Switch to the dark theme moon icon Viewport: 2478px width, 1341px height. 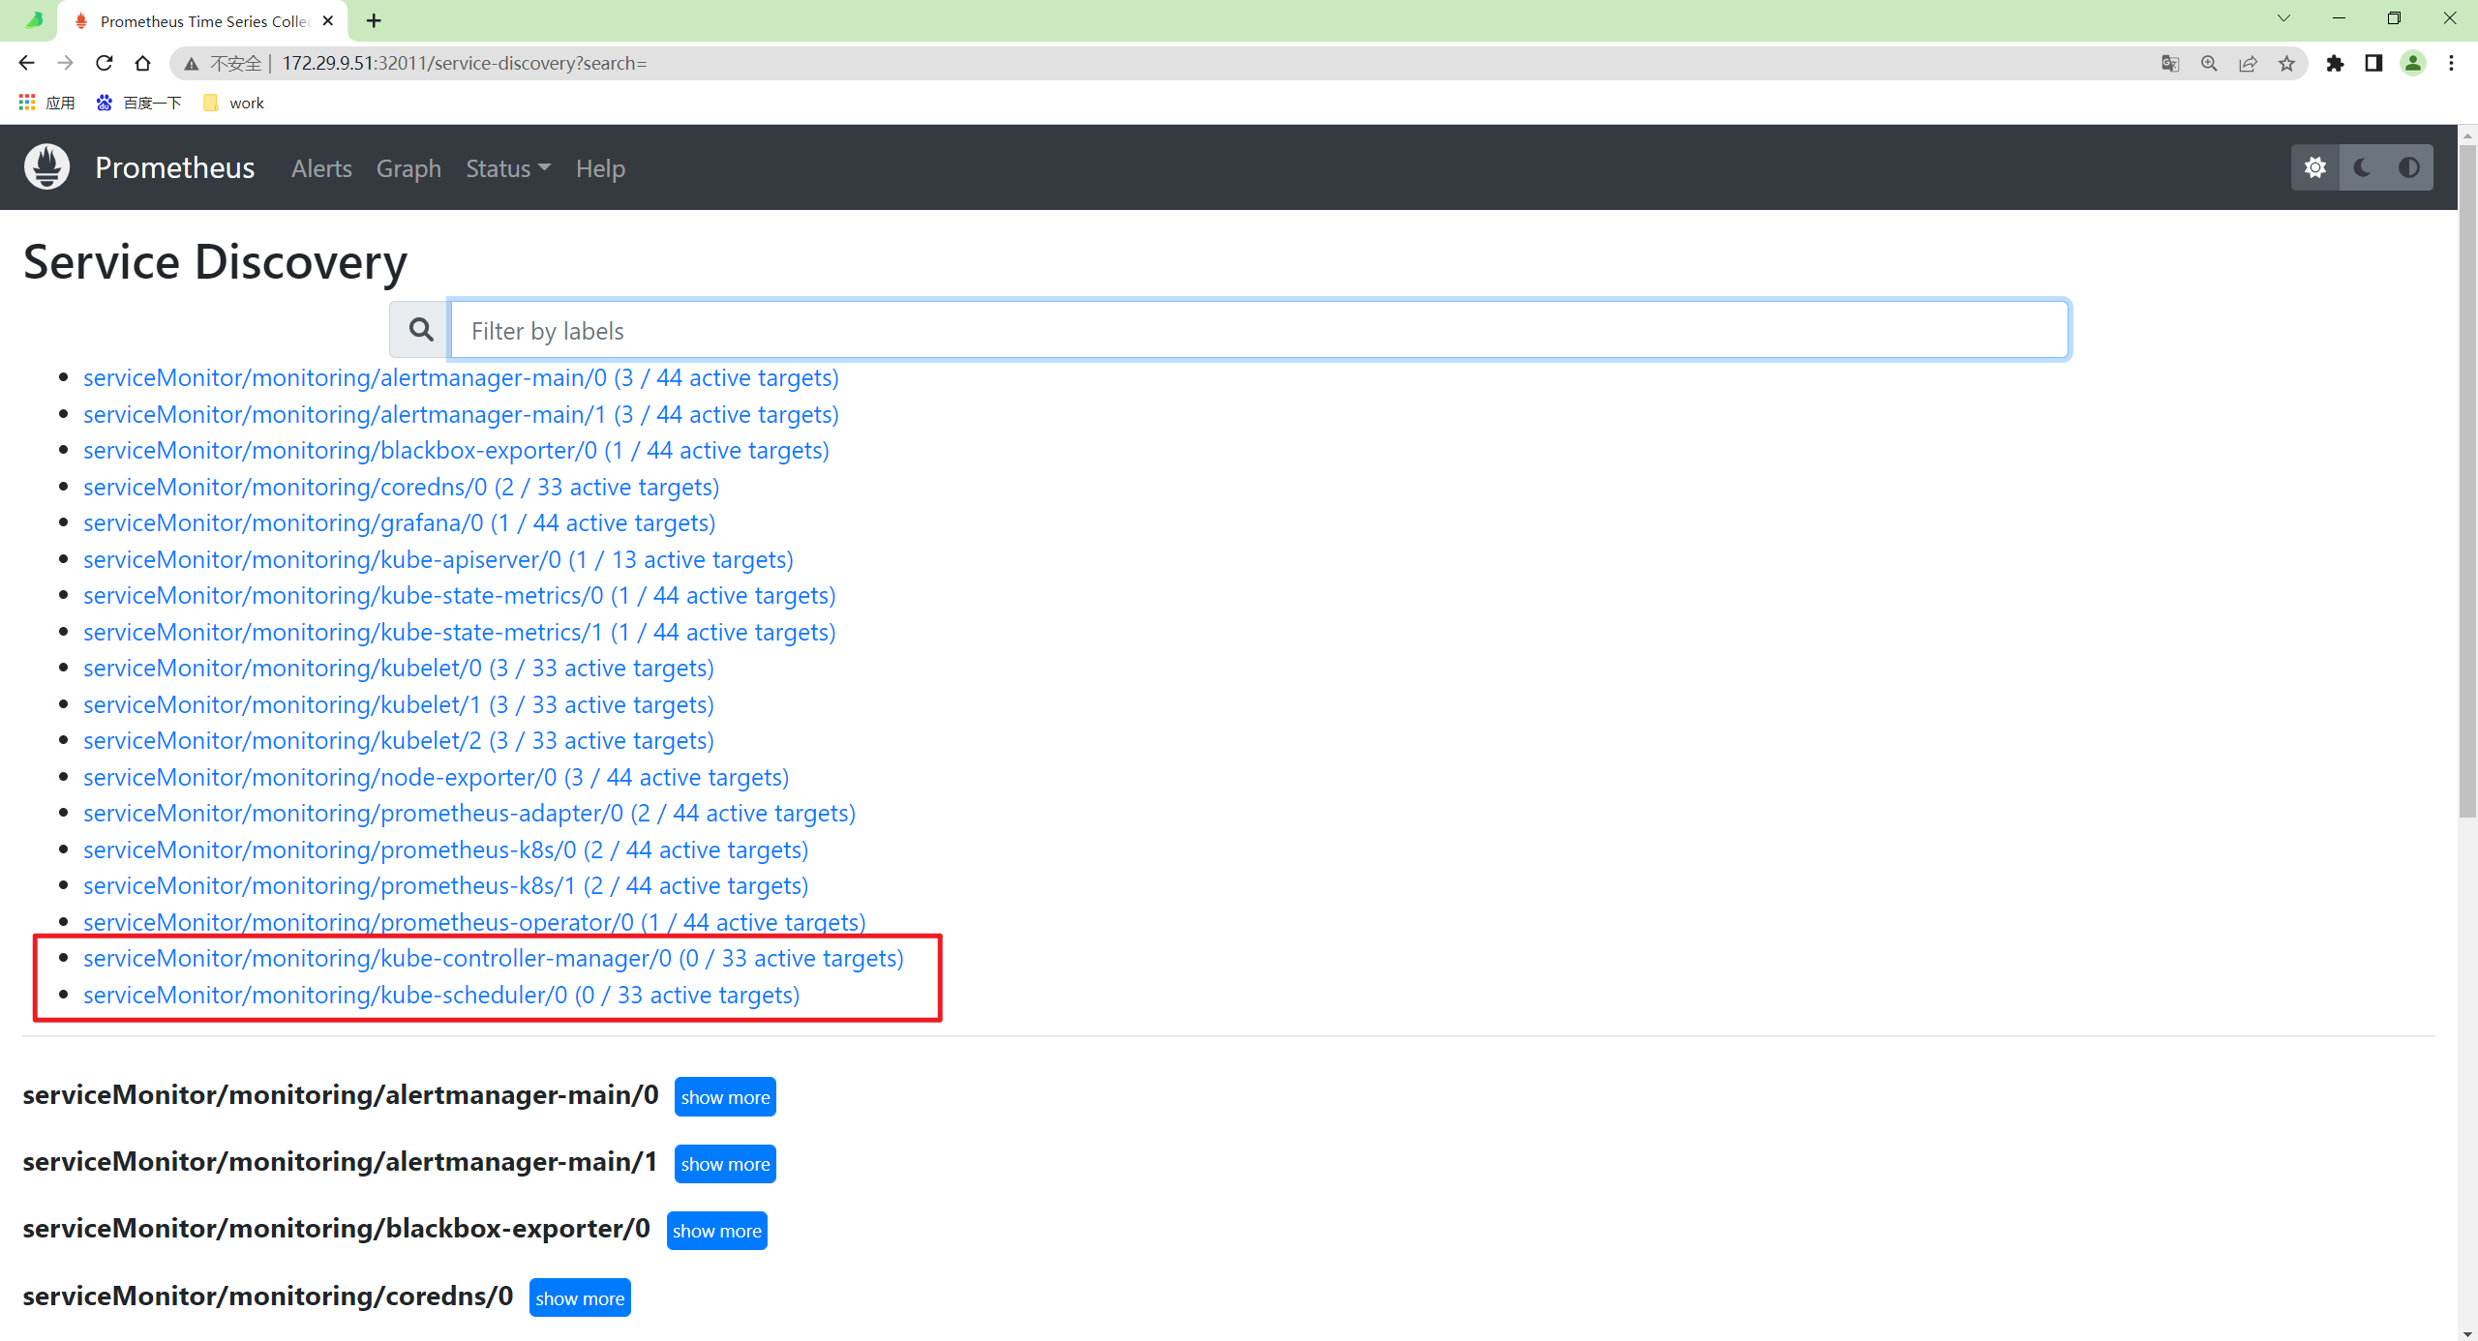(x=2363, y=167)
